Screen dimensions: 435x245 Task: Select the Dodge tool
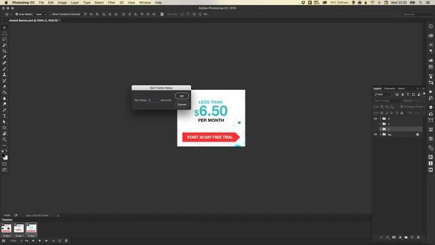[x=5, y=104]
